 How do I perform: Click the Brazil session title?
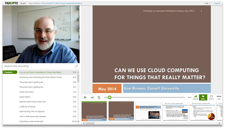point(23,3)
